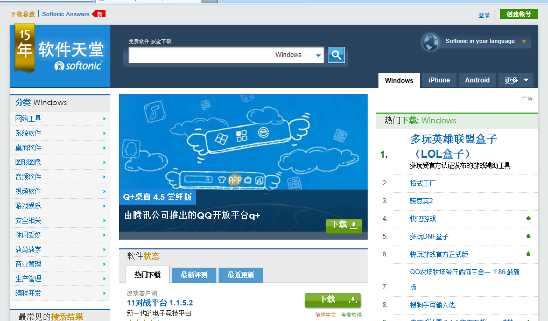Open the 下载总数 link
Viewport: 548px width, 321px height.
pos(23,14)
